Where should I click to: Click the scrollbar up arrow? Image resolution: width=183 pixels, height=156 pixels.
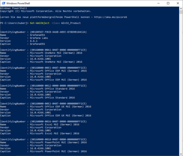coord(181,9)
